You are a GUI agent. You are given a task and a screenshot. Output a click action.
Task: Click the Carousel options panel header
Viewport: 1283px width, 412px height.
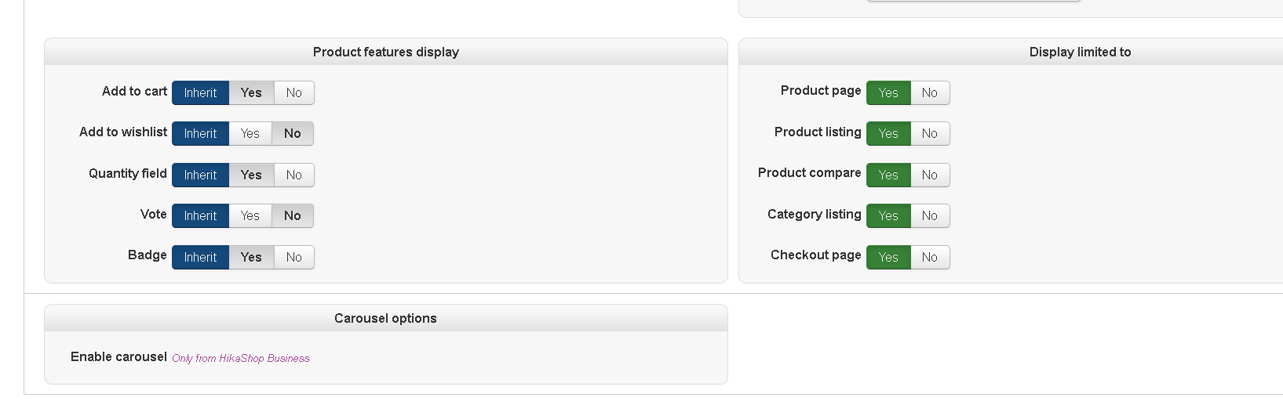[385, 318]
